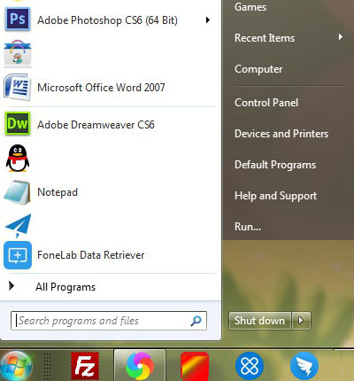The image size is (354, 381).
Task: Expand the All Programs arrow
Action: [12, 286]
